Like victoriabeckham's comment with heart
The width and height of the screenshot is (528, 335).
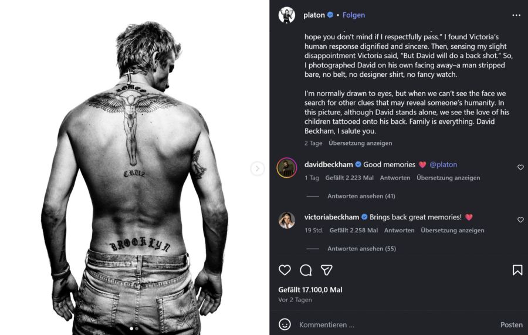520,220
